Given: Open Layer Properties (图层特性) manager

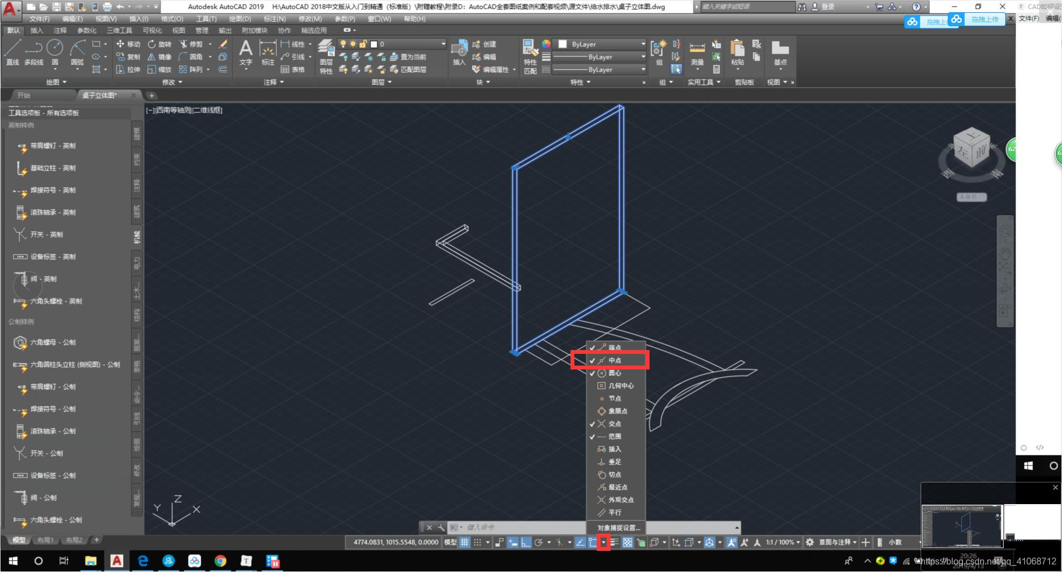Looking at the screenshot, I should click(326, 57).
